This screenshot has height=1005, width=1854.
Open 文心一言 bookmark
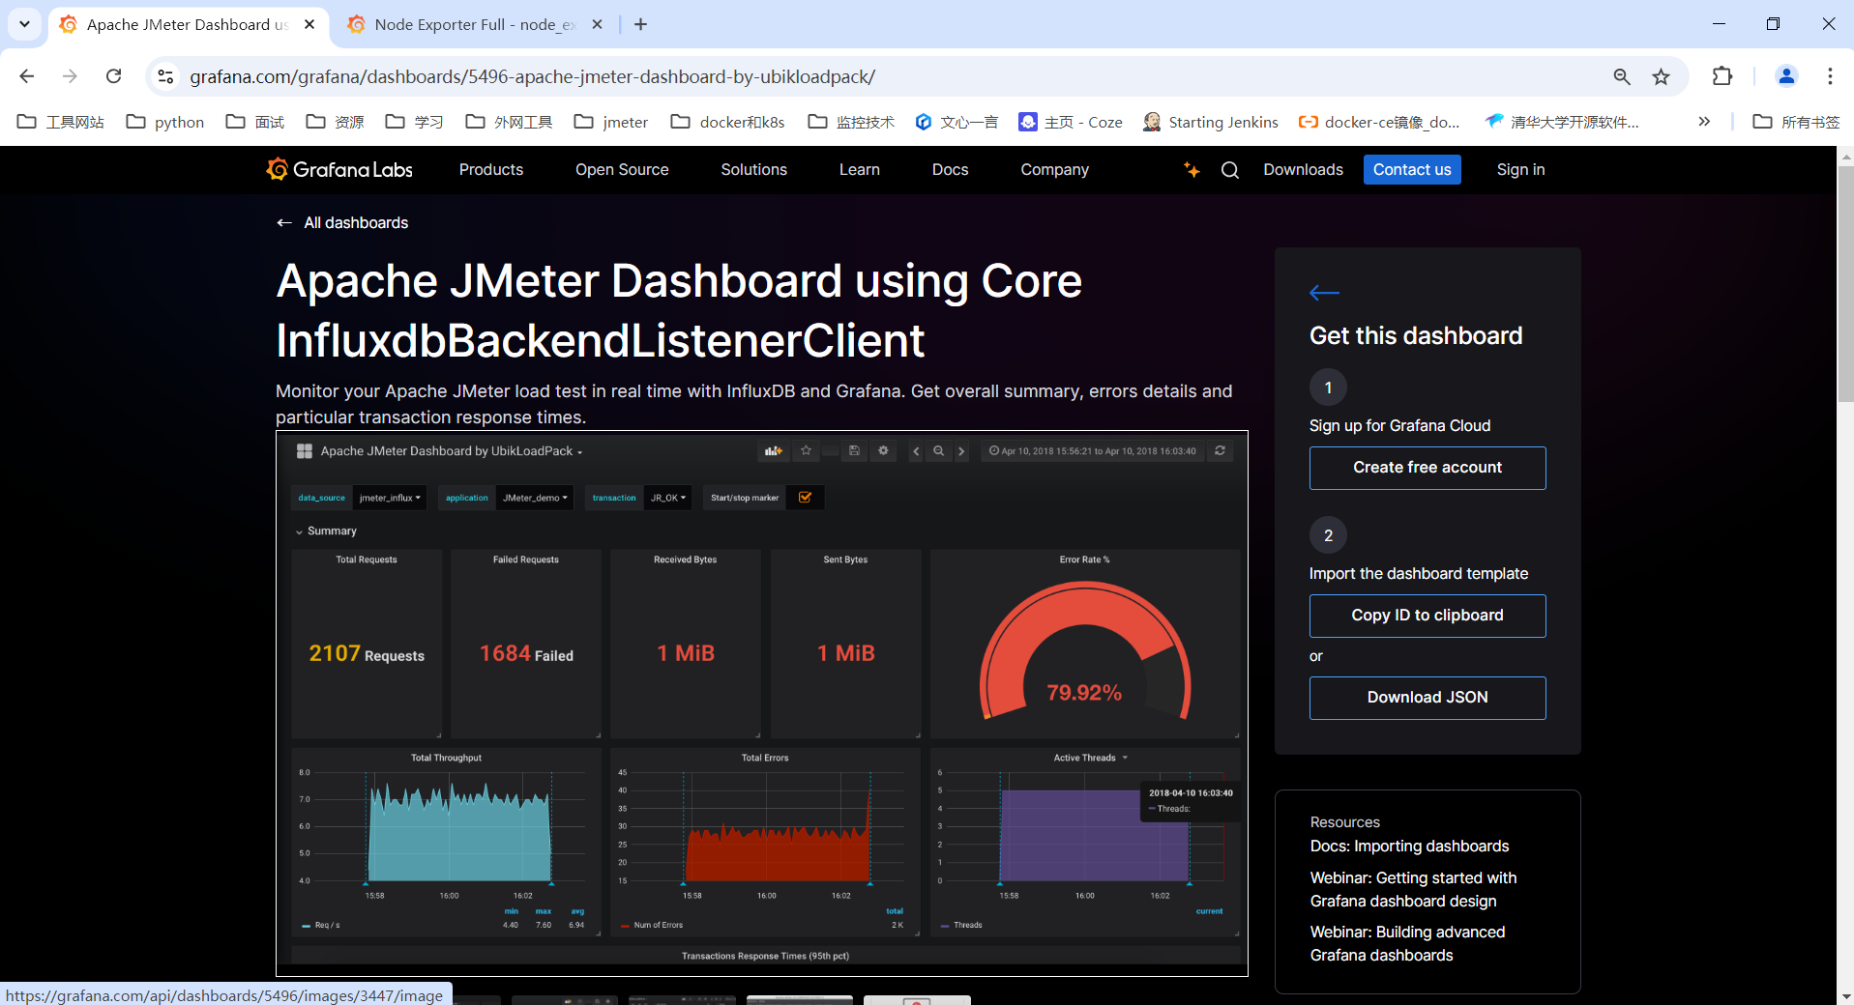point(956,122)
